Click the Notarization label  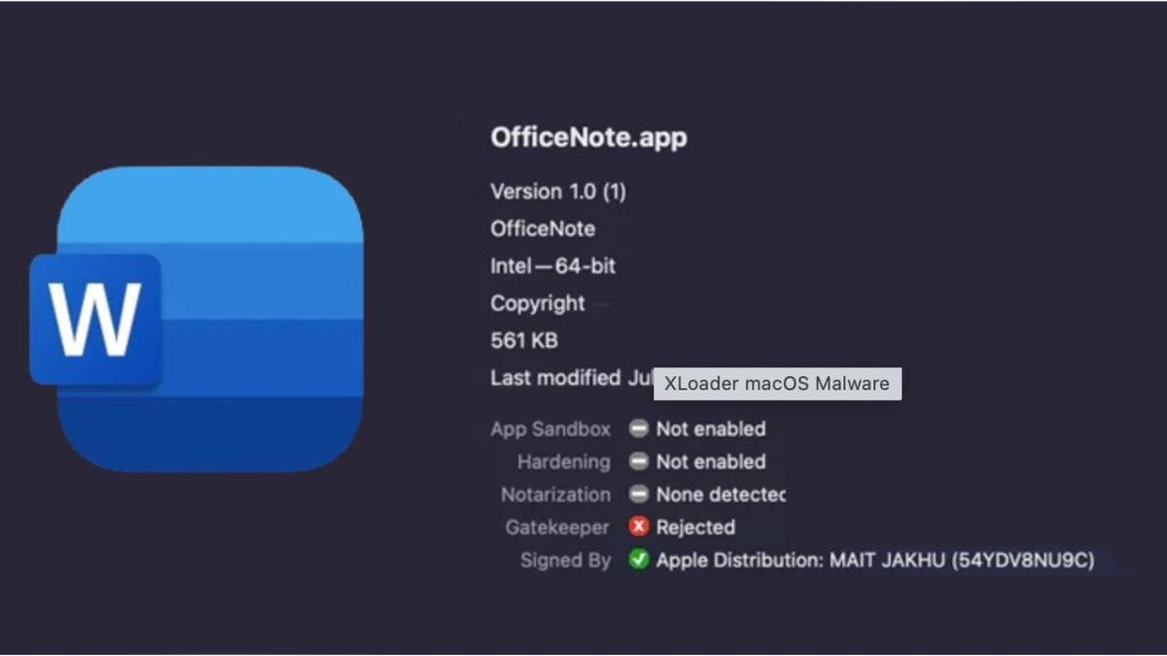click(x=556, y=495)
